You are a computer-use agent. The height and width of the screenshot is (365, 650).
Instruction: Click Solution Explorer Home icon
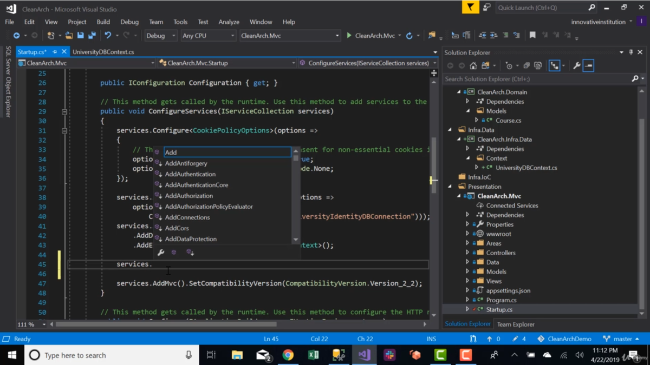[x=473, y=65]
